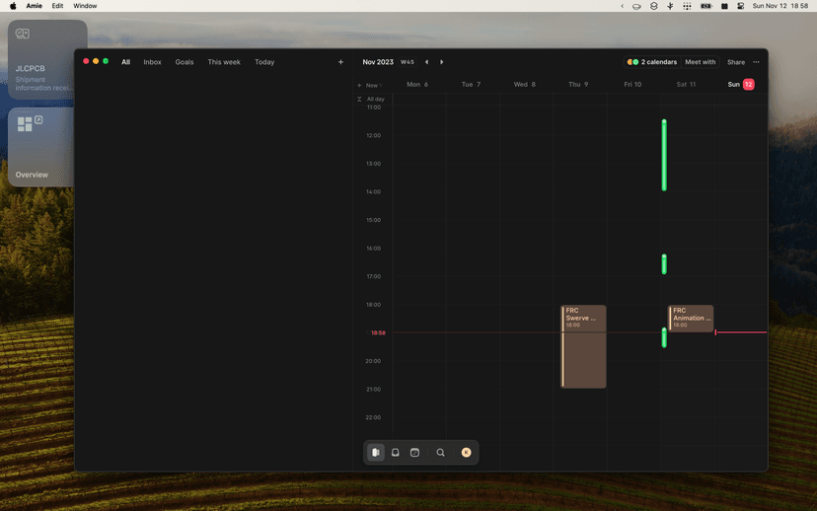Collapse the All day row
The height and width of the screenshot is (511, 817).
click(x=359, y=100)
